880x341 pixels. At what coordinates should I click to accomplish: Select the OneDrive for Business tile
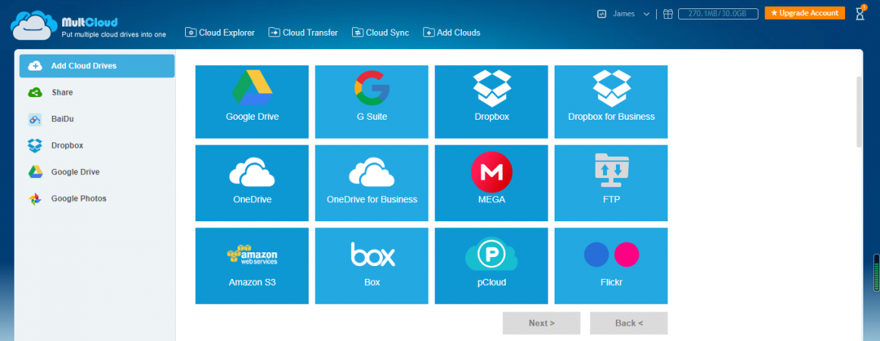tap(372, 183)
